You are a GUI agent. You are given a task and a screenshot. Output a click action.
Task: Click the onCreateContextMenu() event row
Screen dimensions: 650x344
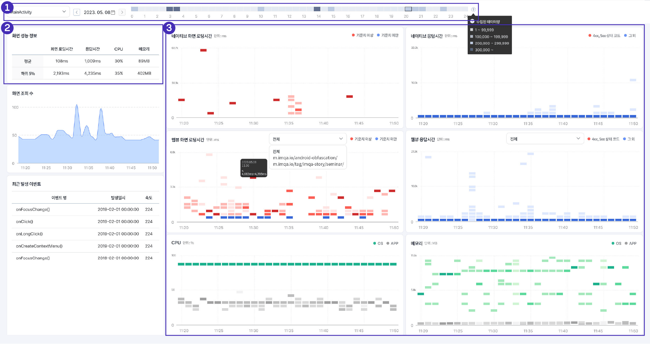[85, 246]
